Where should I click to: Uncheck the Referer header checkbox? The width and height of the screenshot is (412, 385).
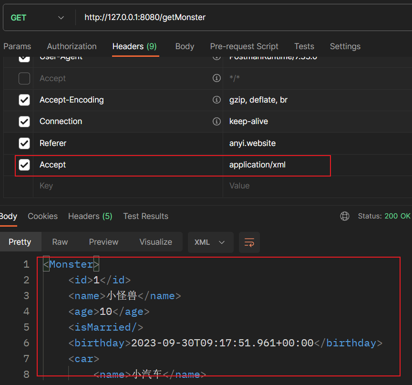[x=24, y=143]
